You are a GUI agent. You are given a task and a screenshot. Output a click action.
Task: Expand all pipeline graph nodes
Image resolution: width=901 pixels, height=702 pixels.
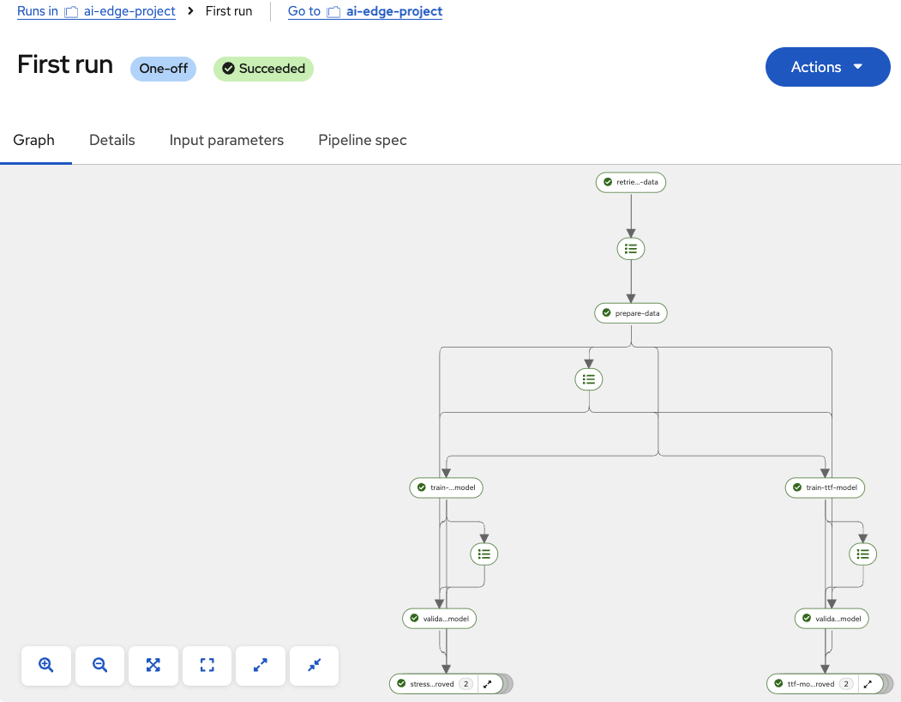pyautogui.click(x=260, y=665)
